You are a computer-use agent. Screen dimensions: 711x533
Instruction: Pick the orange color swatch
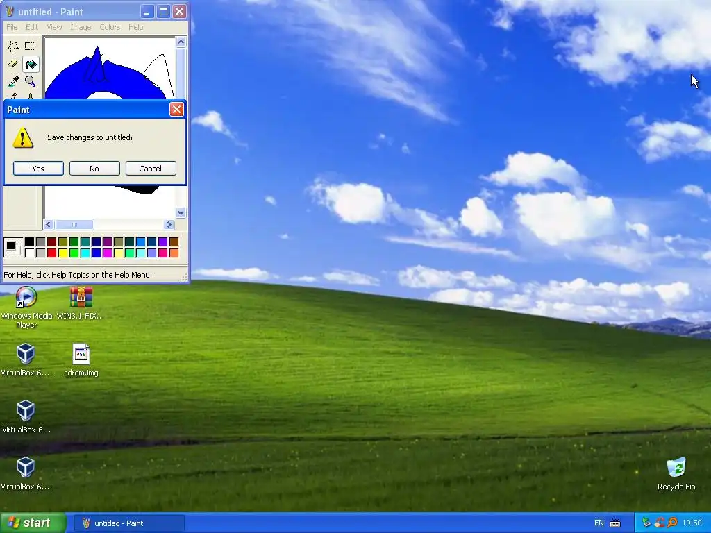174,253
